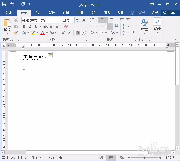Switch to the 视图 tab

point(121,13)
